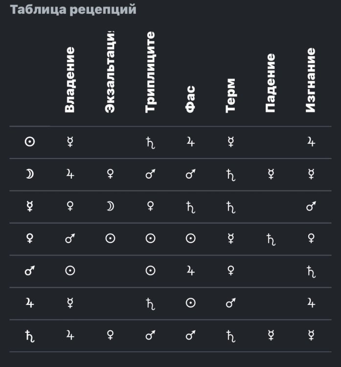Select Saturn symbol in Venus row's Падение cell
The width and height of the screenshot is (341, 367).
point(271,239)
